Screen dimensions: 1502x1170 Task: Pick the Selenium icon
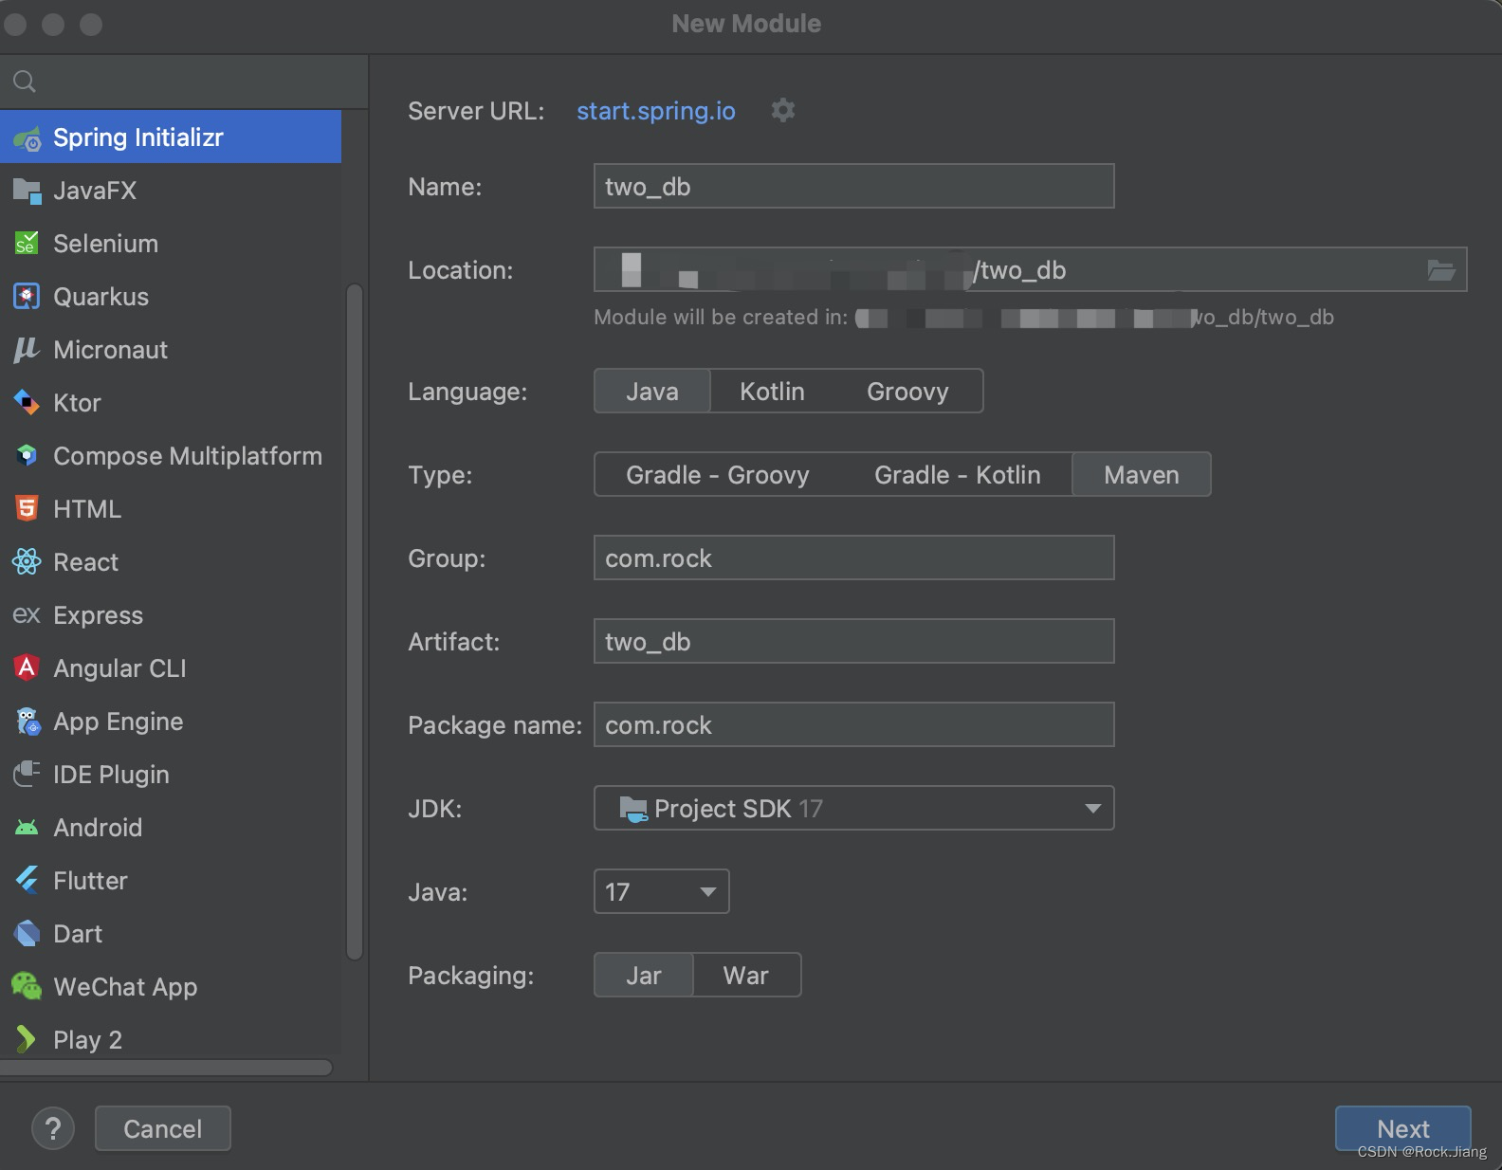[27, 244]
